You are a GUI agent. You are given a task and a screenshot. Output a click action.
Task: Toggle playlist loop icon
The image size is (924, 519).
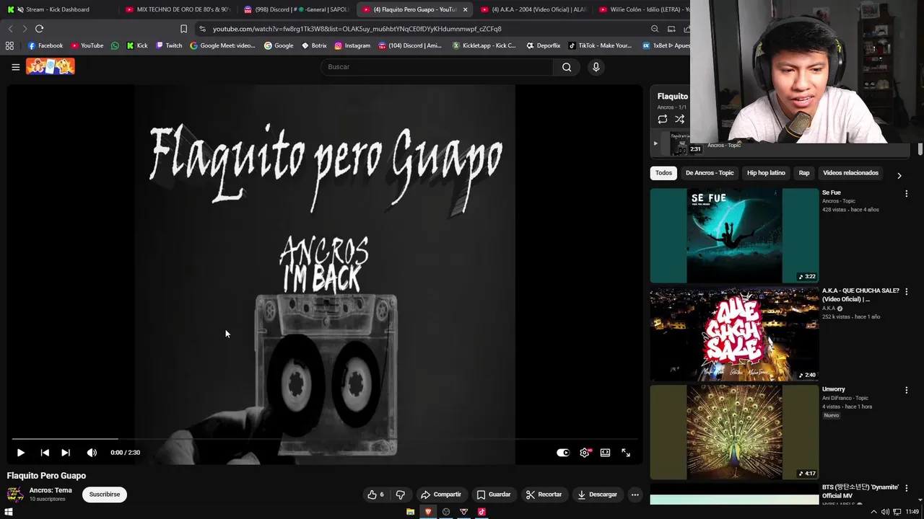(x=662, y=119)
